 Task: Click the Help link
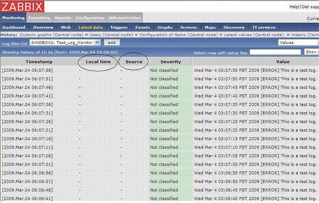[x=294, y=7]
